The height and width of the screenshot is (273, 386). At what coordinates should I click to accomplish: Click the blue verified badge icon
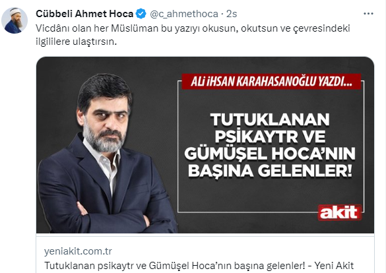pos(141,14)
